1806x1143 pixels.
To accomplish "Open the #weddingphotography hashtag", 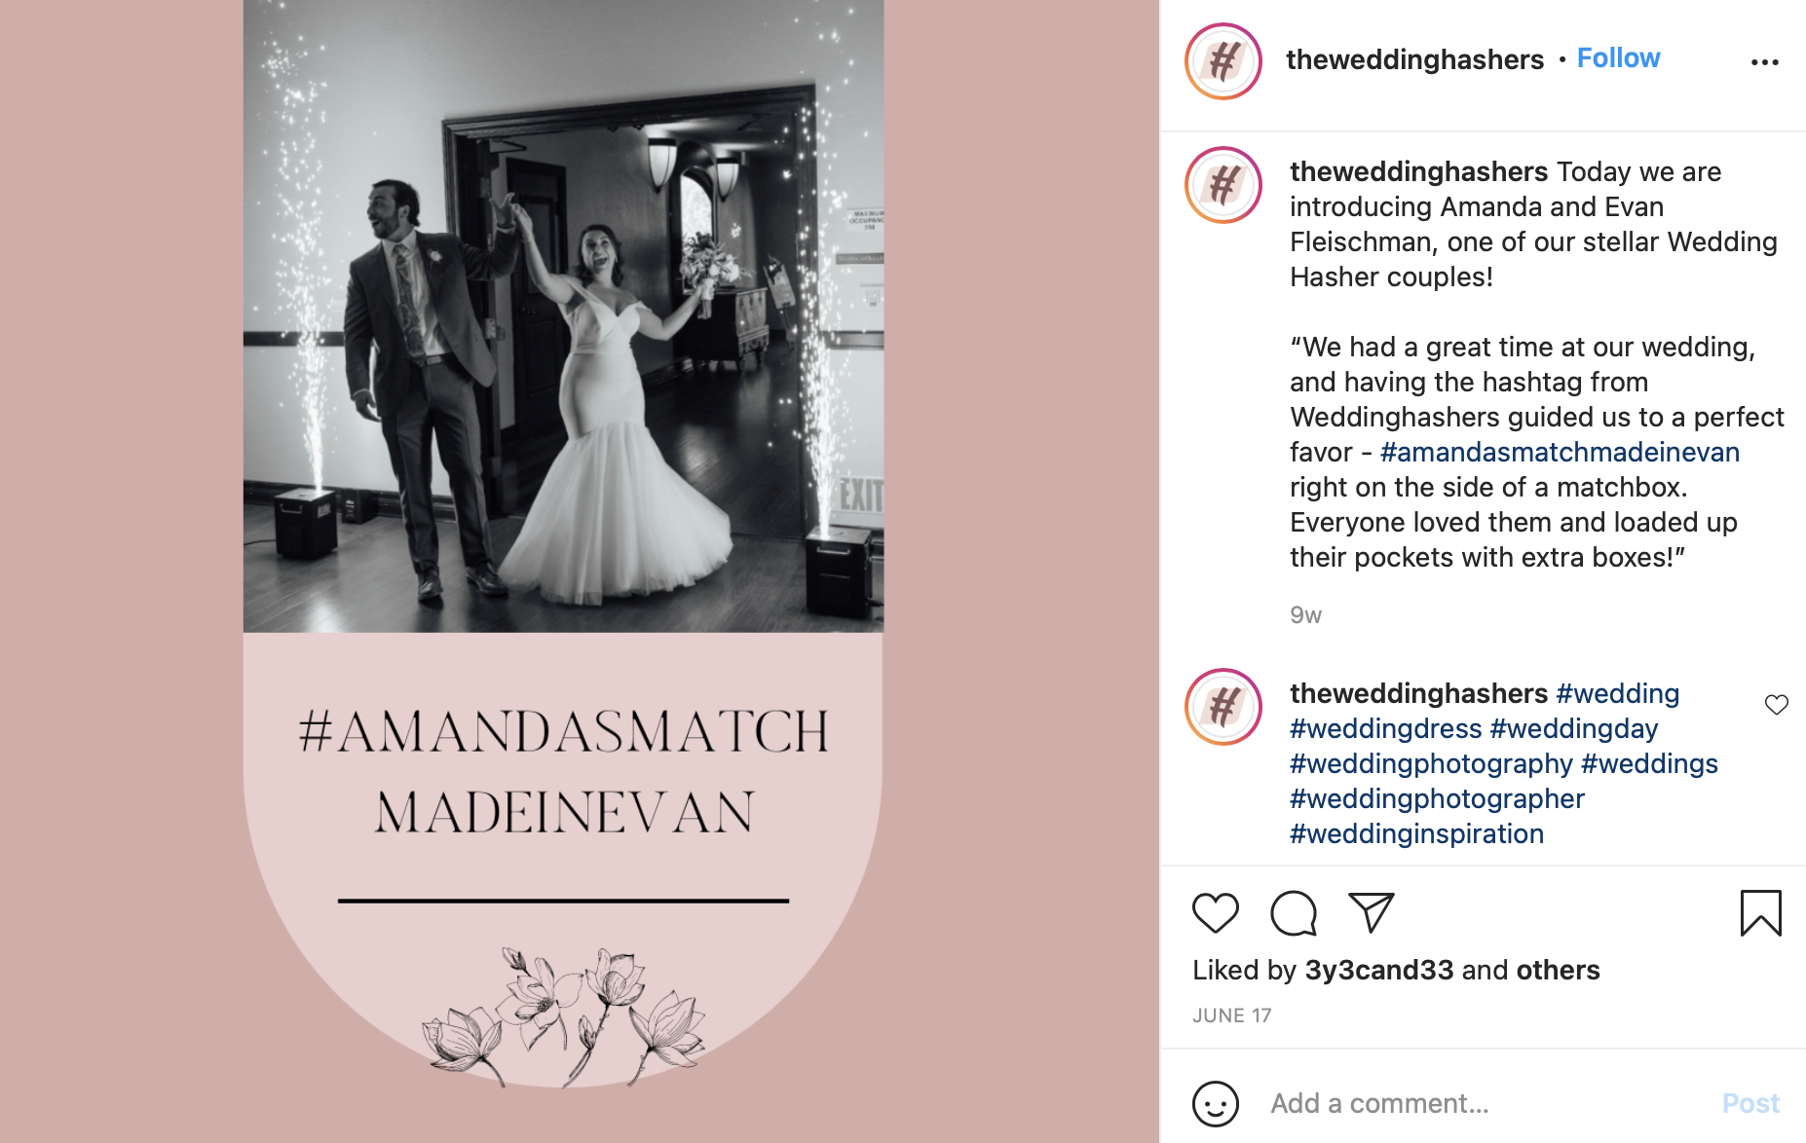I will 1431,763.
